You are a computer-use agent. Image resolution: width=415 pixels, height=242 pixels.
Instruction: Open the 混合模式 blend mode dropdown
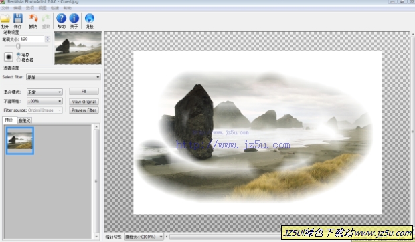(44, 92)
